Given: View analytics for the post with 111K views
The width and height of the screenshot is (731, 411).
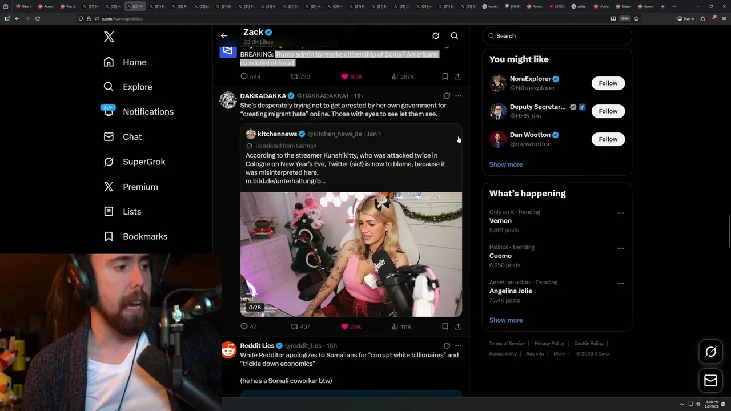Looking at the screenshot, I should pyautogui.click(x=401, y=327).
